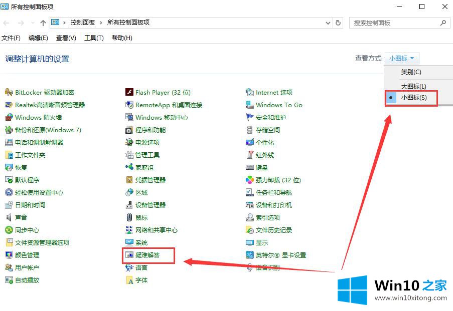Select the 小图标(S) view option
The image size is (453, 311).
pyautogui.click(x=413, y=98)
